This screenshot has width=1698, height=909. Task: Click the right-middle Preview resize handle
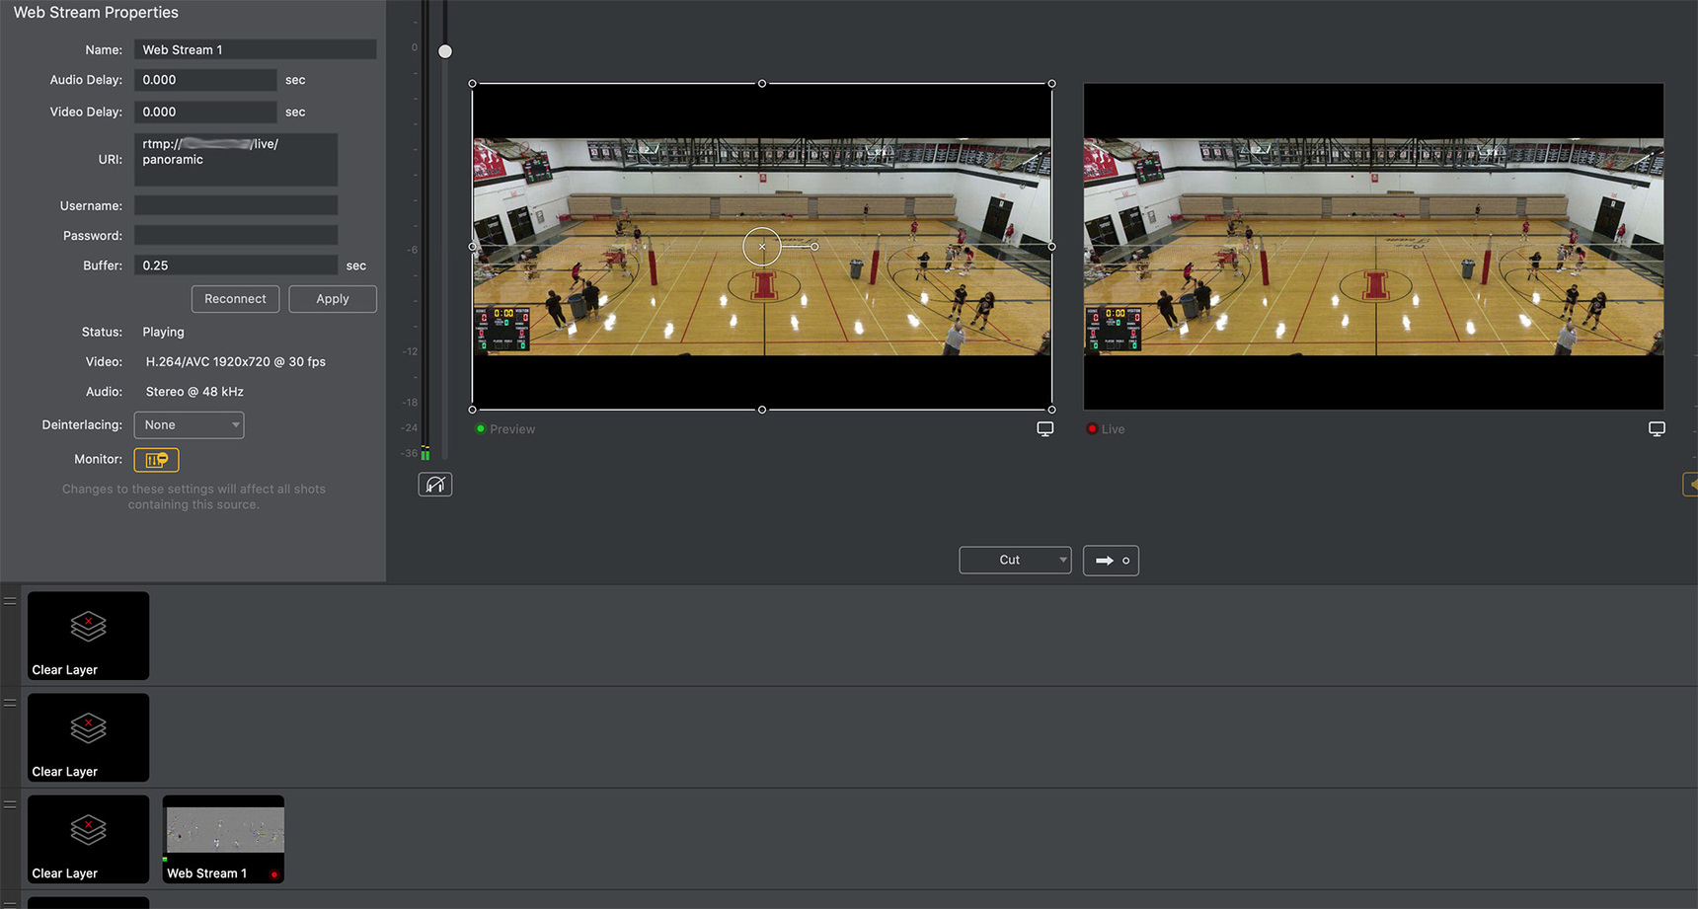coord(1051,247)
